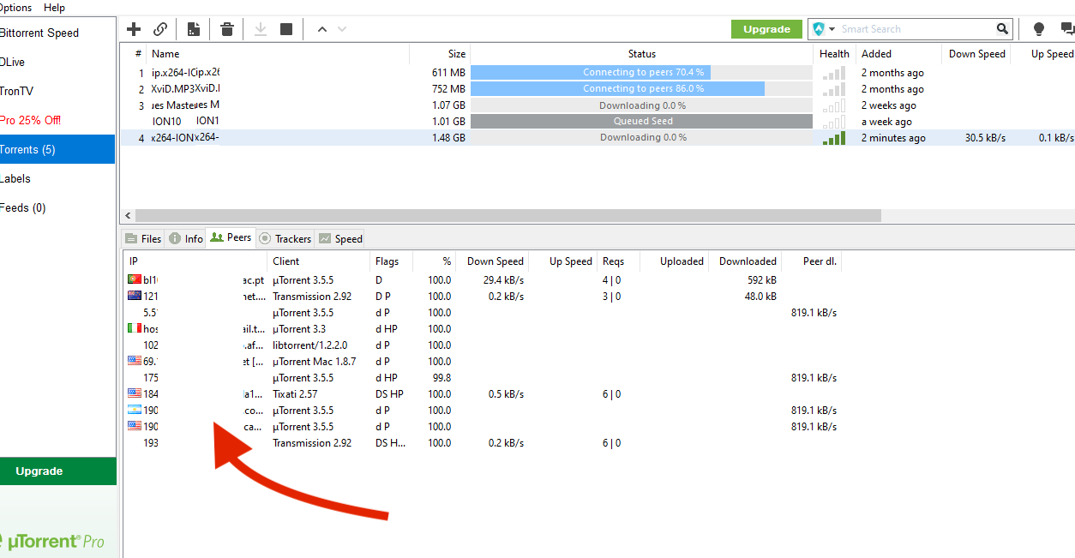Viewport: 1075px width, 558px height.
Task: Sort peers by Downloaded column header
Action: (x=745, y=261)
